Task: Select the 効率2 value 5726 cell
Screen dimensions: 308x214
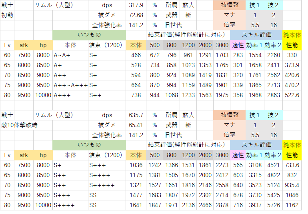Action: (x=274, y=205)
